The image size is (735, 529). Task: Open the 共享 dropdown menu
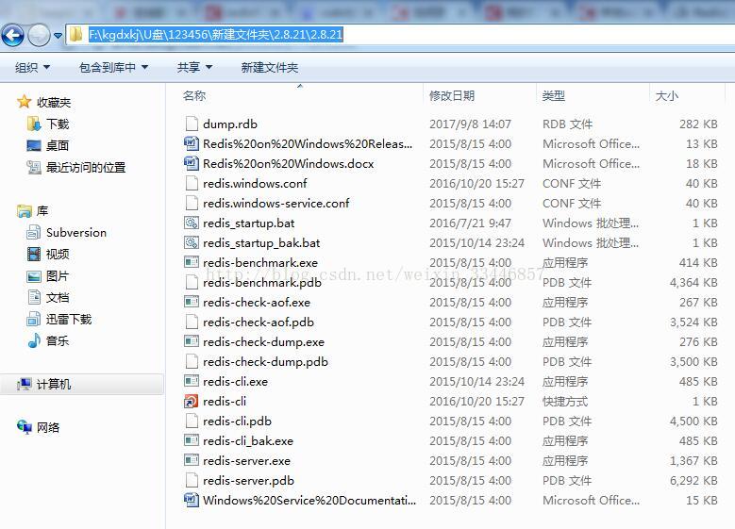click(x=194, y=68)
